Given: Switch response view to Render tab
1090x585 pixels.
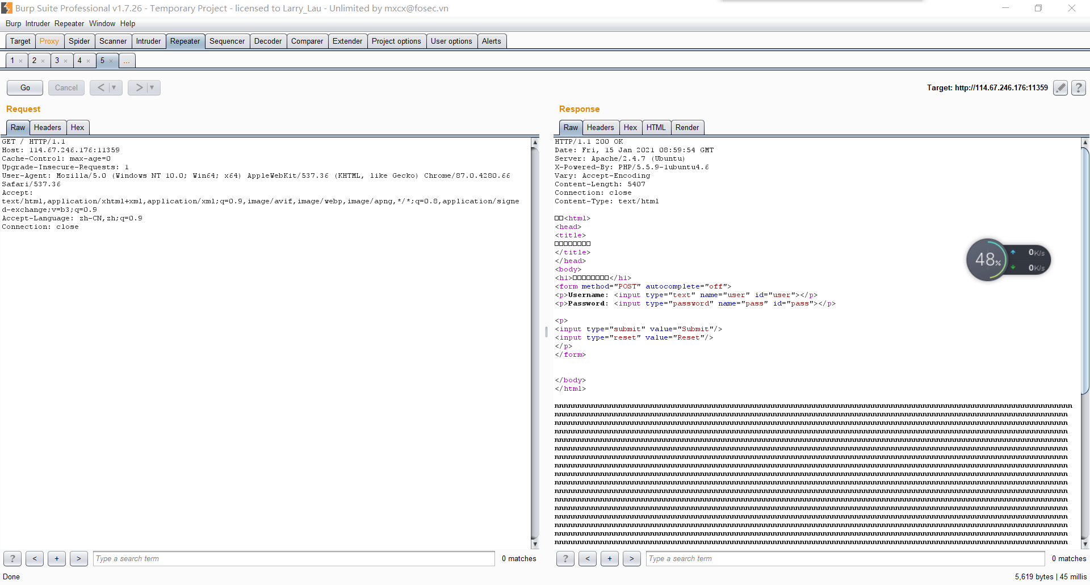Looking at the screenshot, I should coord(687,128).
